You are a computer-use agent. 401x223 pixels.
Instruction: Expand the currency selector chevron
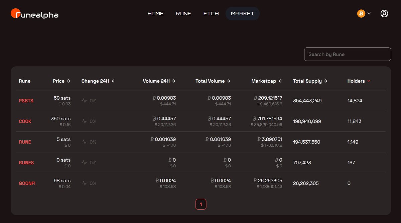click(x=369, y=14)
